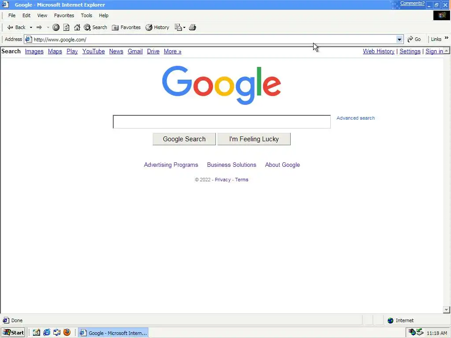Image resolution: width=451 pixels, height=338 pixels.
Task: Click the taskbar clock showing 11:18 AM
Action: (x=437, y=333)
